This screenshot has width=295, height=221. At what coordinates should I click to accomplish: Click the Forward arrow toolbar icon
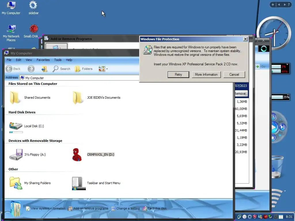click(31, 69)
